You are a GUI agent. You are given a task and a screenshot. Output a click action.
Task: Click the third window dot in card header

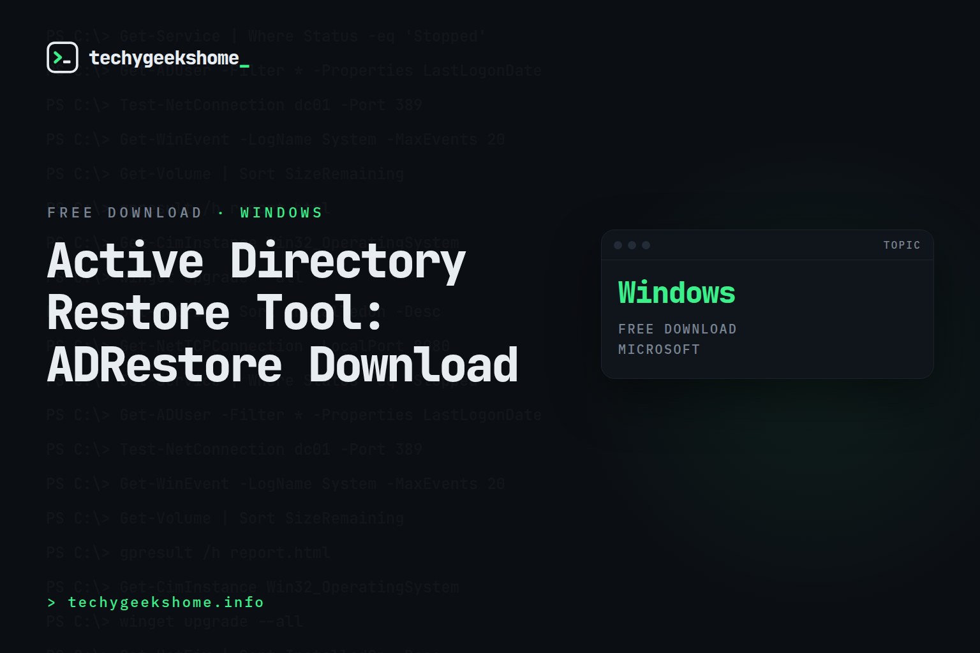click(646, 245)
